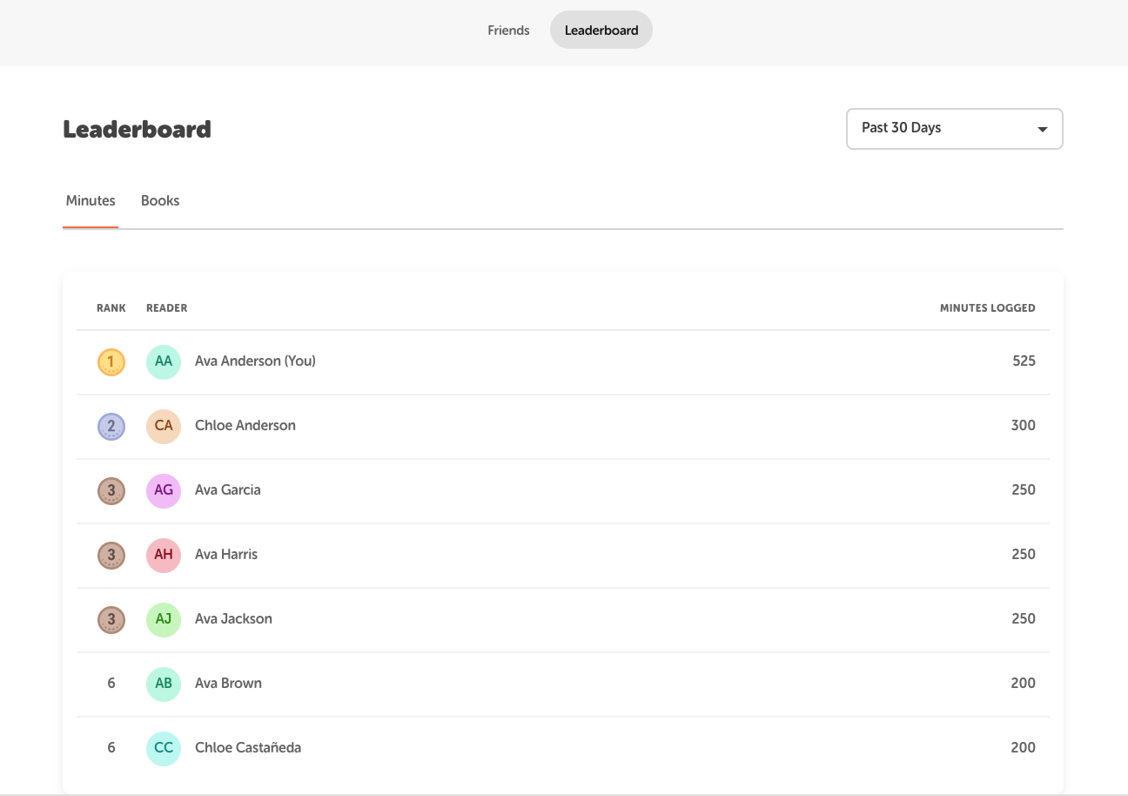Switch to the Friends tab

click(508, 30)
